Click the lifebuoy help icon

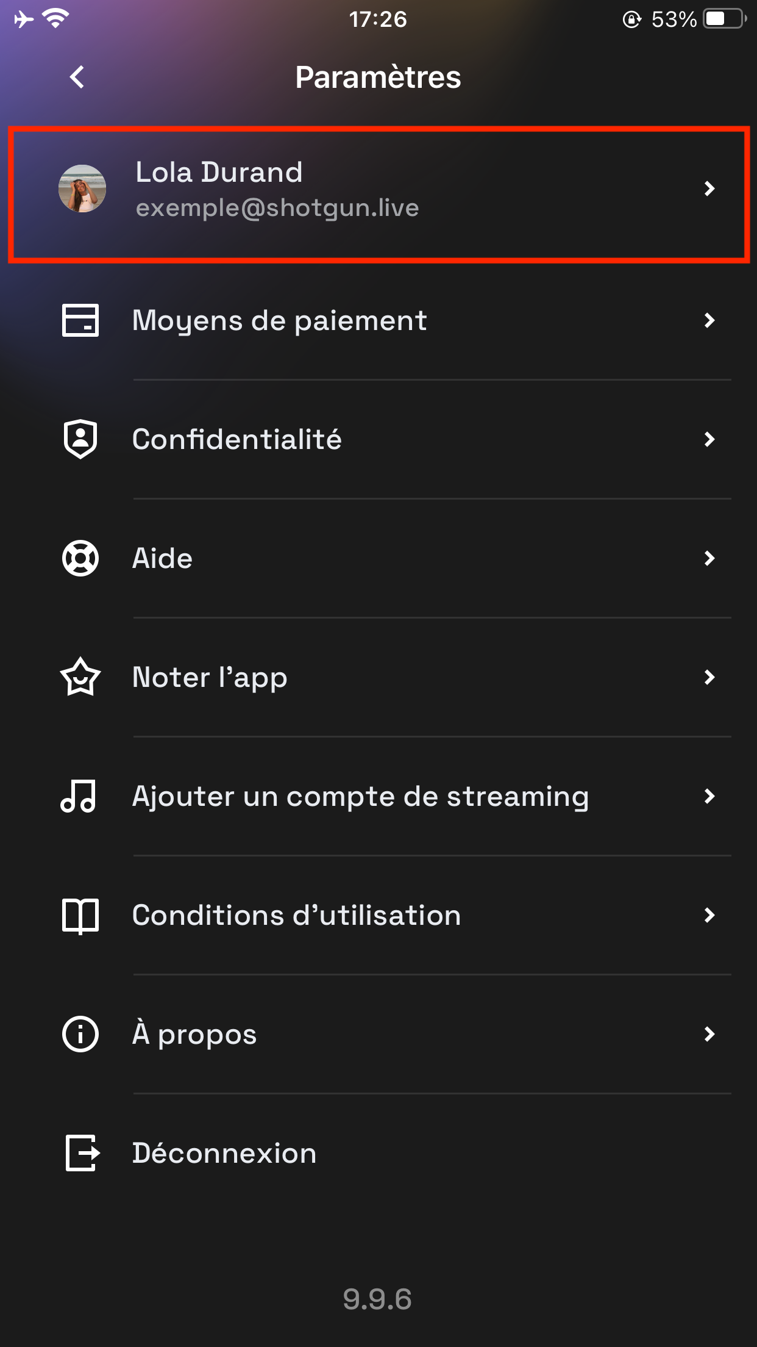point(80,558)
